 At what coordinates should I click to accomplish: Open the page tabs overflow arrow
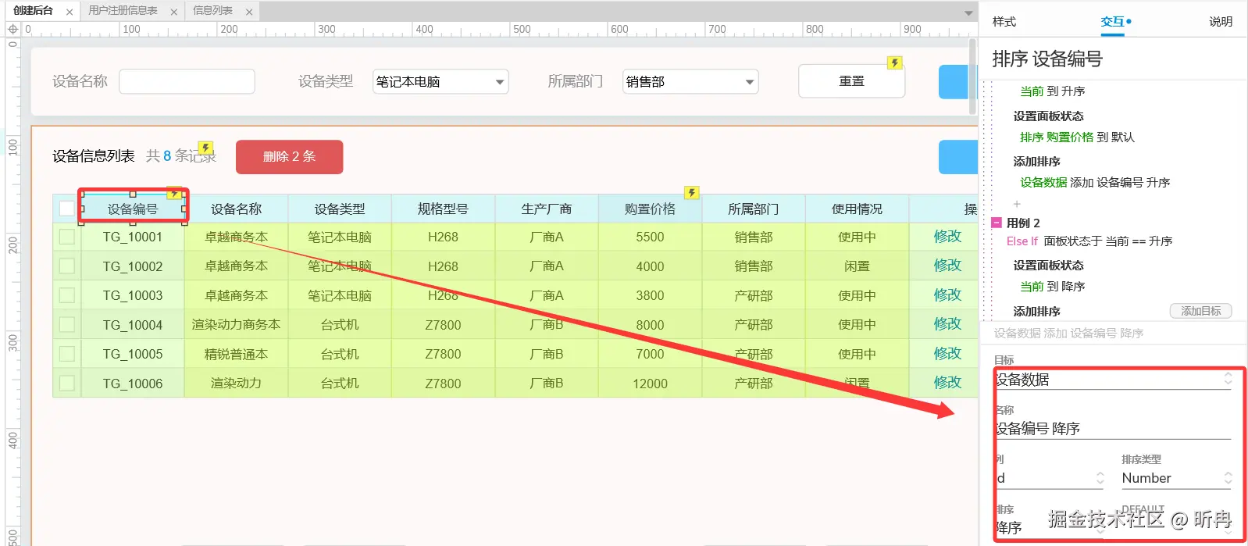968,12
